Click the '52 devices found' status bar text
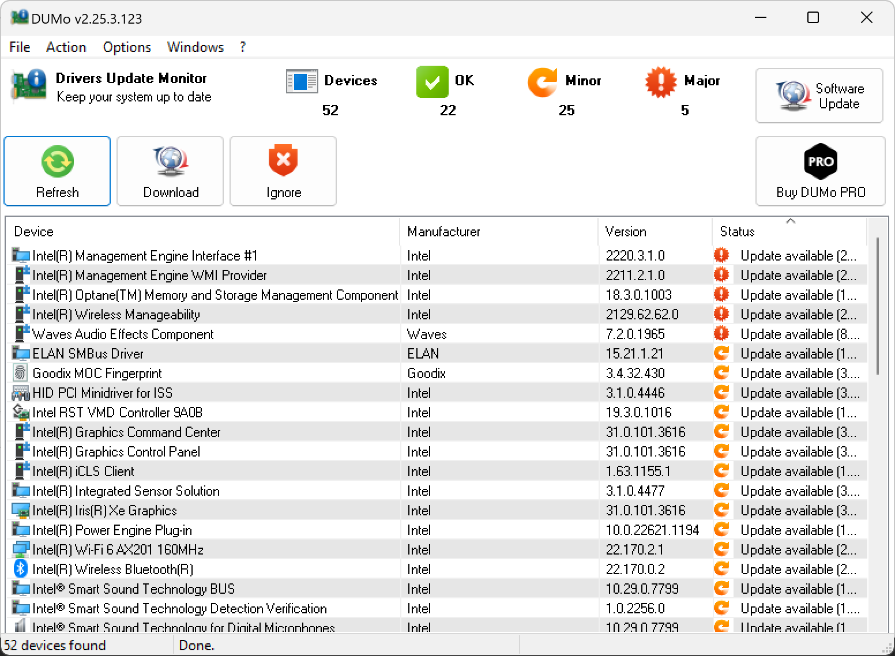This screenshot has height=656, width=895. point(55,645)
